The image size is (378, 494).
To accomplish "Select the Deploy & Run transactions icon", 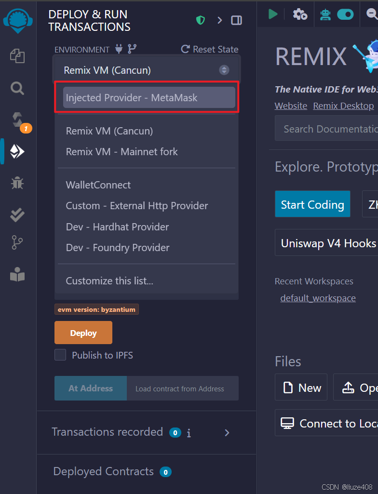I will (17, 151).
